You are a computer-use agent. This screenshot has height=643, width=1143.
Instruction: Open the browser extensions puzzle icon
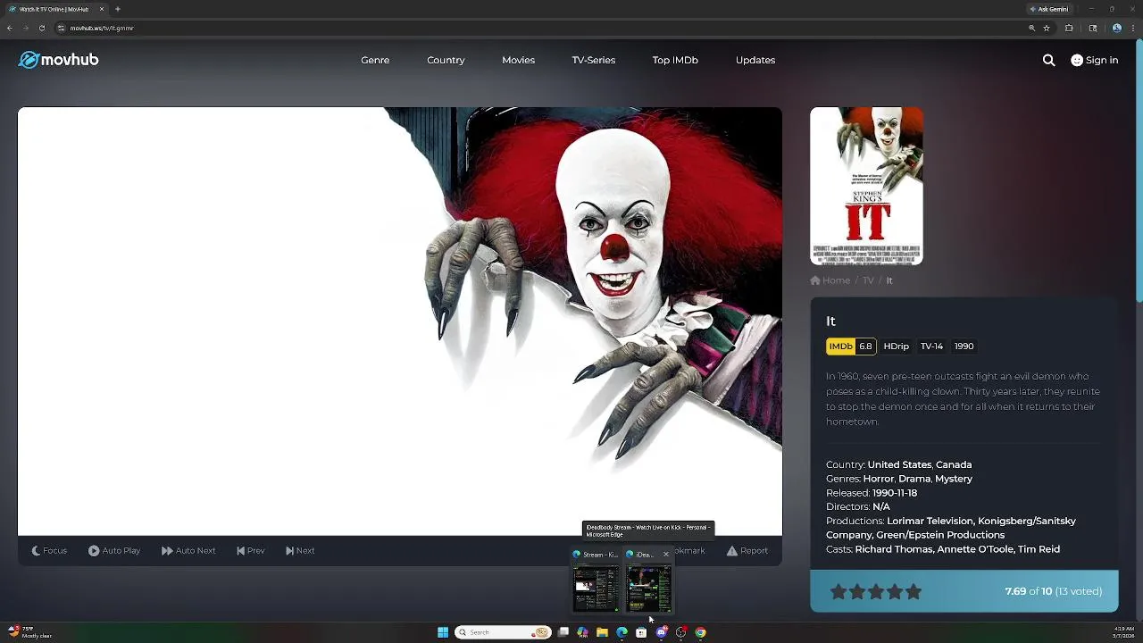coord(1069,28)
